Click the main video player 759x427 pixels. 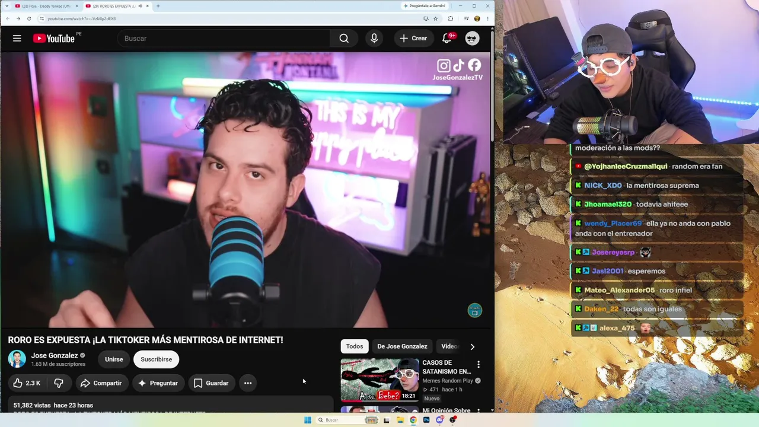pyautogui.click(x=247, y=190)
